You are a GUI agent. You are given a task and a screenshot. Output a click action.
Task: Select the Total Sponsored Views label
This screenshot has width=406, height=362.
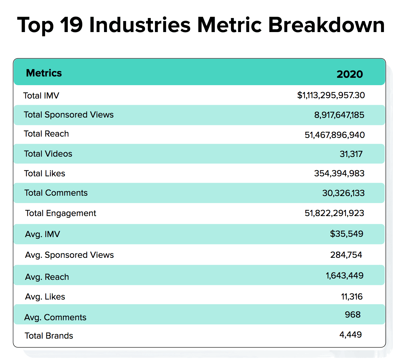coord(69,115)
